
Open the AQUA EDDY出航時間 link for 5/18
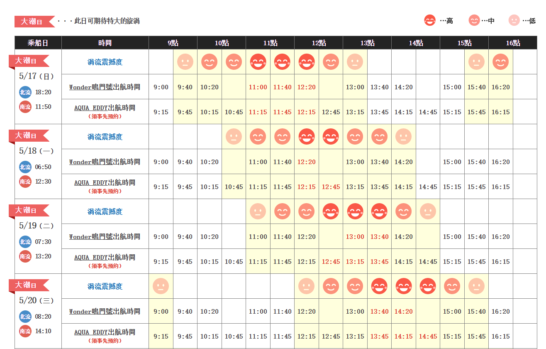(105, 183)
